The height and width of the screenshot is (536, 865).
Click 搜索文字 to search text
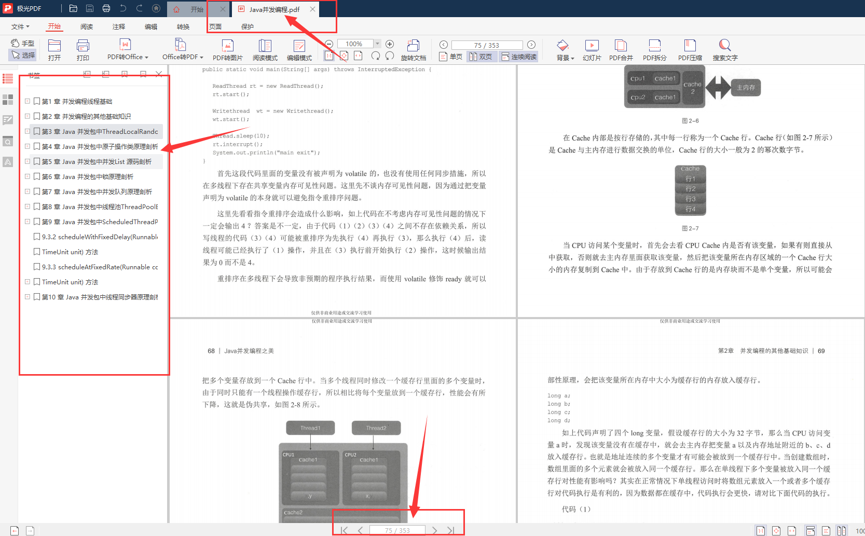click(724, 49)
